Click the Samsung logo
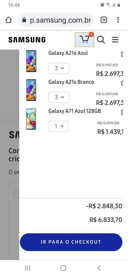This screenshot has width=128, height=277. click(27, 40)
